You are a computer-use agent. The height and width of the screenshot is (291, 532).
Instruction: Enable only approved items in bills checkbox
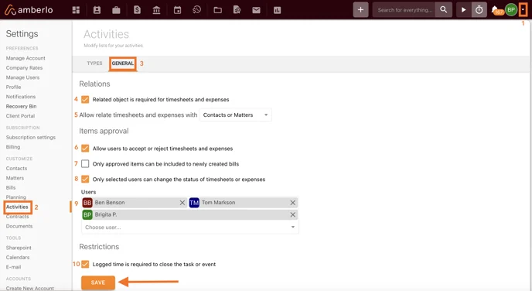(x=85, y=164)
